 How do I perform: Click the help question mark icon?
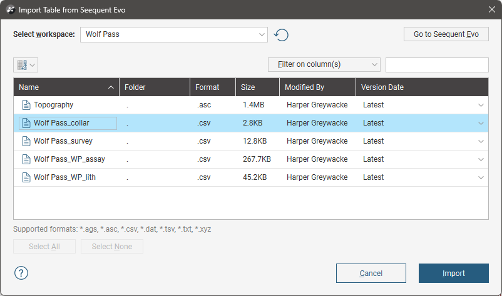[x=21, y=273]
